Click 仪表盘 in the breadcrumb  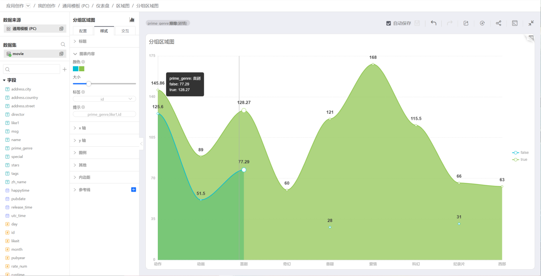(103, 6)
